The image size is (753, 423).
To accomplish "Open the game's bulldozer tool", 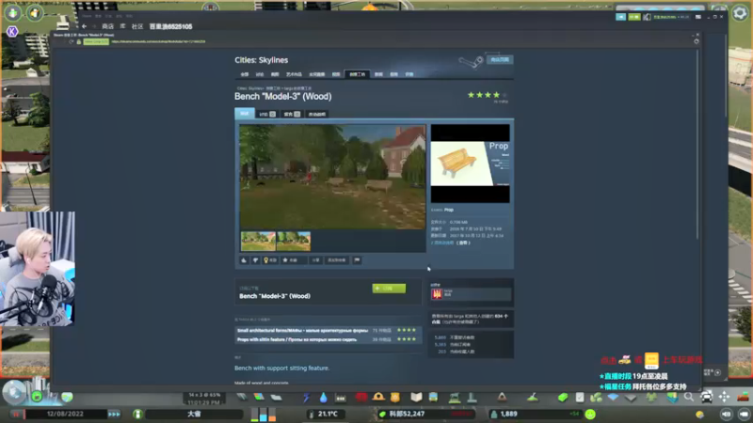I will (x=744, y=397).
